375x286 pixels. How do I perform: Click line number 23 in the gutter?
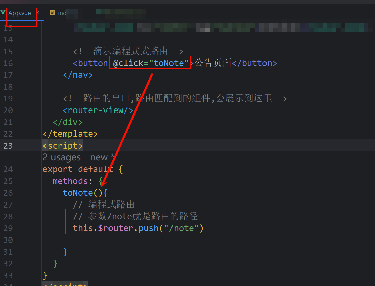(x=8, y=146)
